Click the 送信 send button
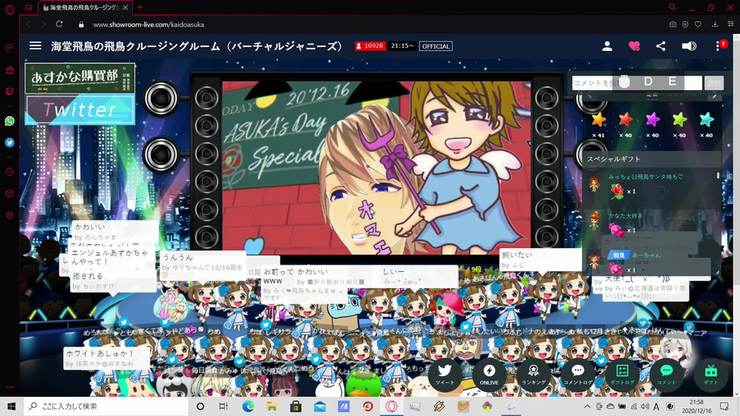 tap(714, 83)
